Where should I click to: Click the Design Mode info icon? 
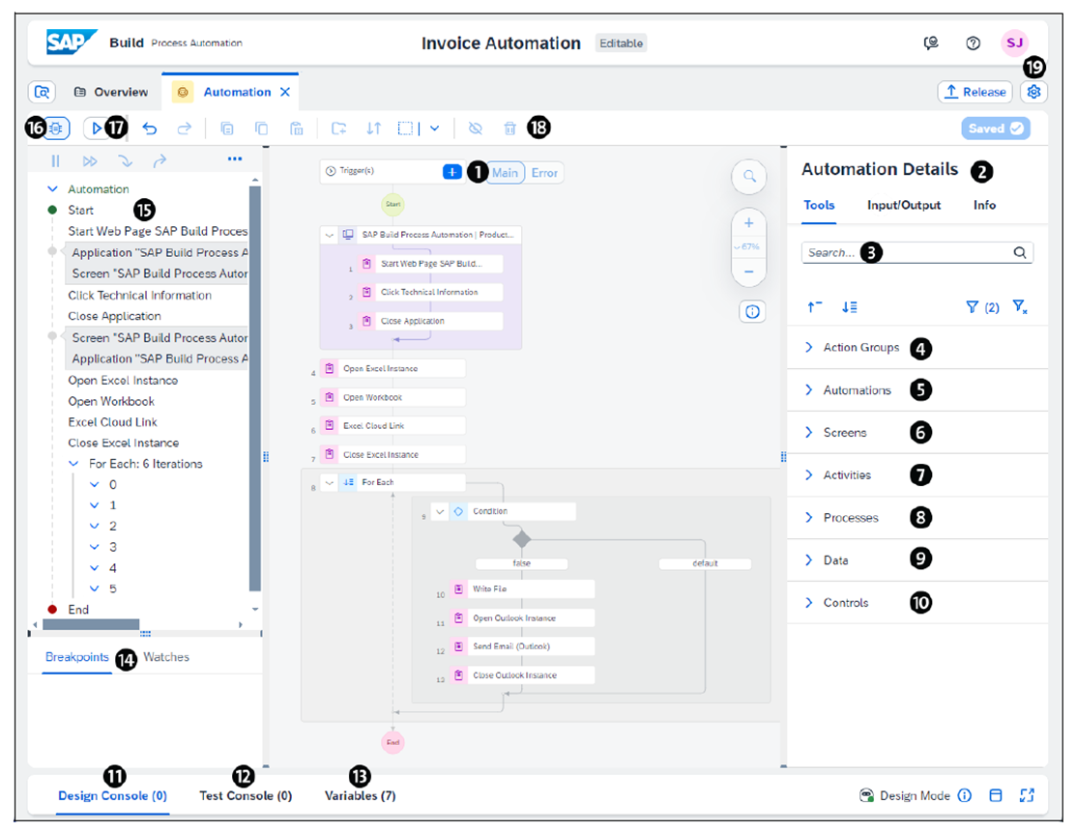(964, 795)
